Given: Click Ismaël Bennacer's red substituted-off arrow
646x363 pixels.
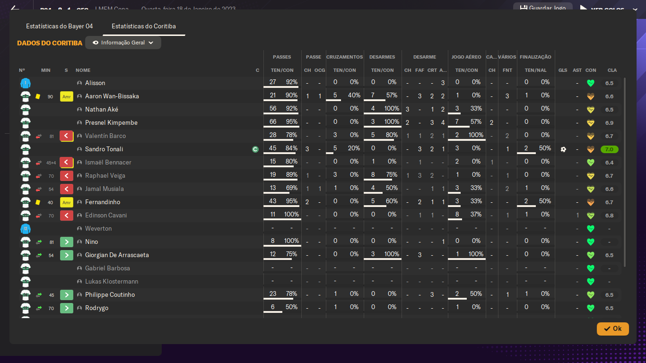Looking at the screenshot, I should 67,163.
